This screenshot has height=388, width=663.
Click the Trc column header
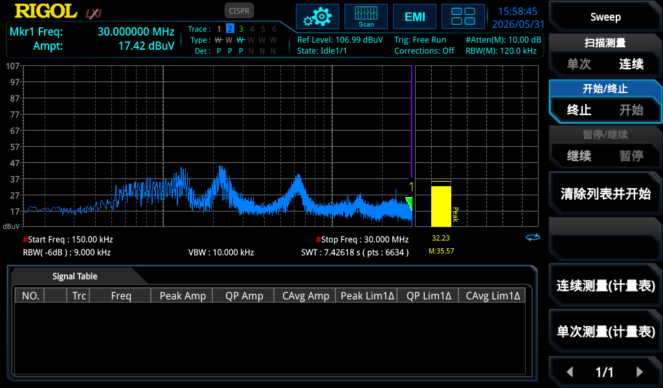point(79,296)
